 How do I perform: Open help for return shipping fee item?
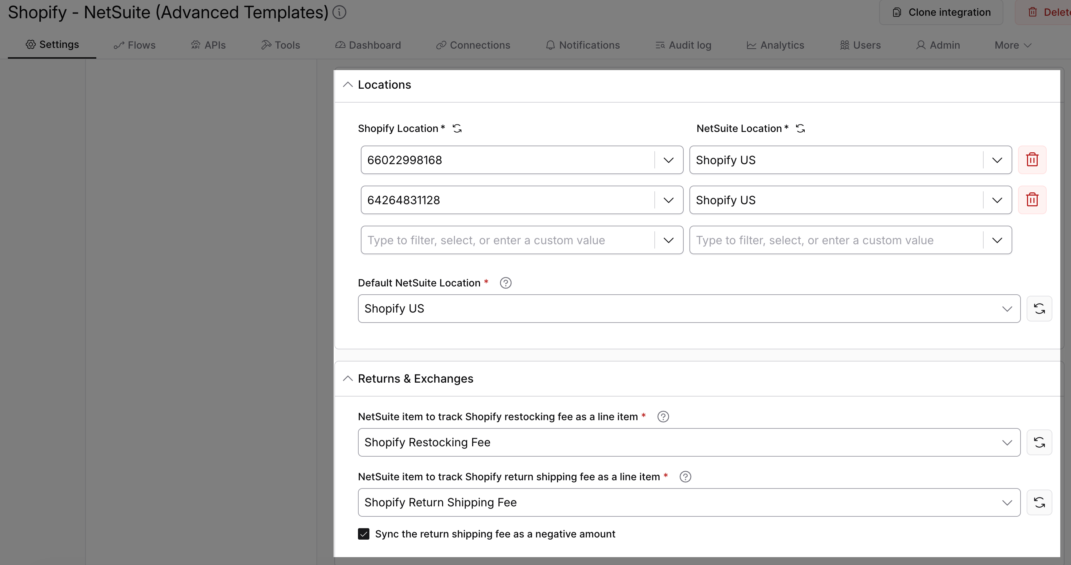coord(685,477)
